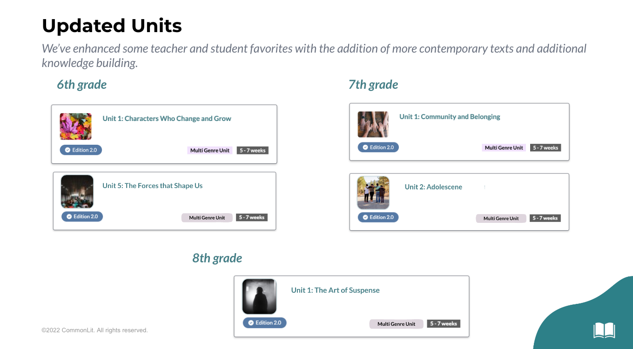Click Edition 2.0 badge on Community and Belonging
The width and height of the screenshot is (633, 349).
[378, 147]
